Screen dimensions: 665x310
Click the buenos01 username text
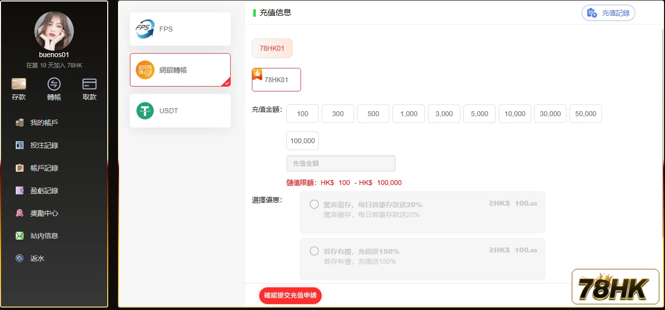(x=54, y=55)
